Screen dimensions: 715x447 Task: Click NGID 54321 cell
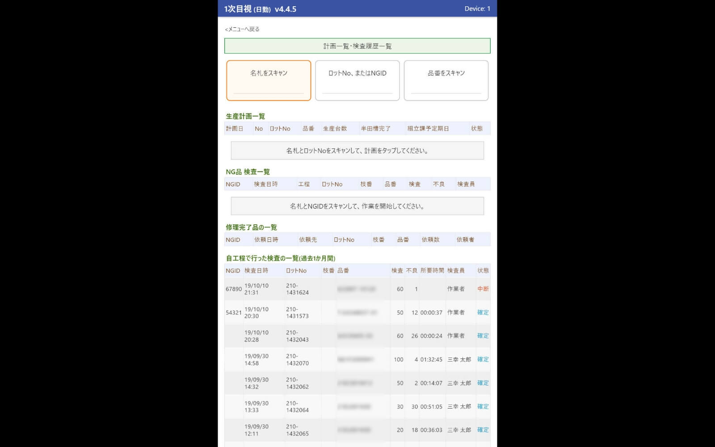234,312
